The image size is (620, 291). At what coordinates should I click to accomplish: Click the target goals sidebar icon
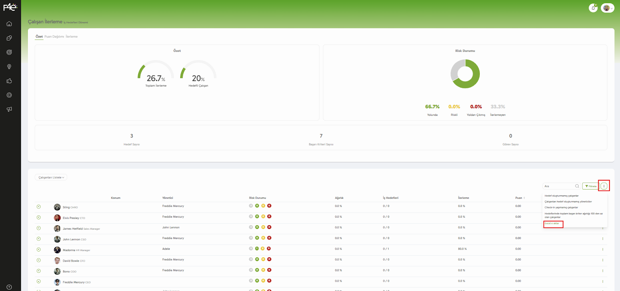tap(9, 52)
